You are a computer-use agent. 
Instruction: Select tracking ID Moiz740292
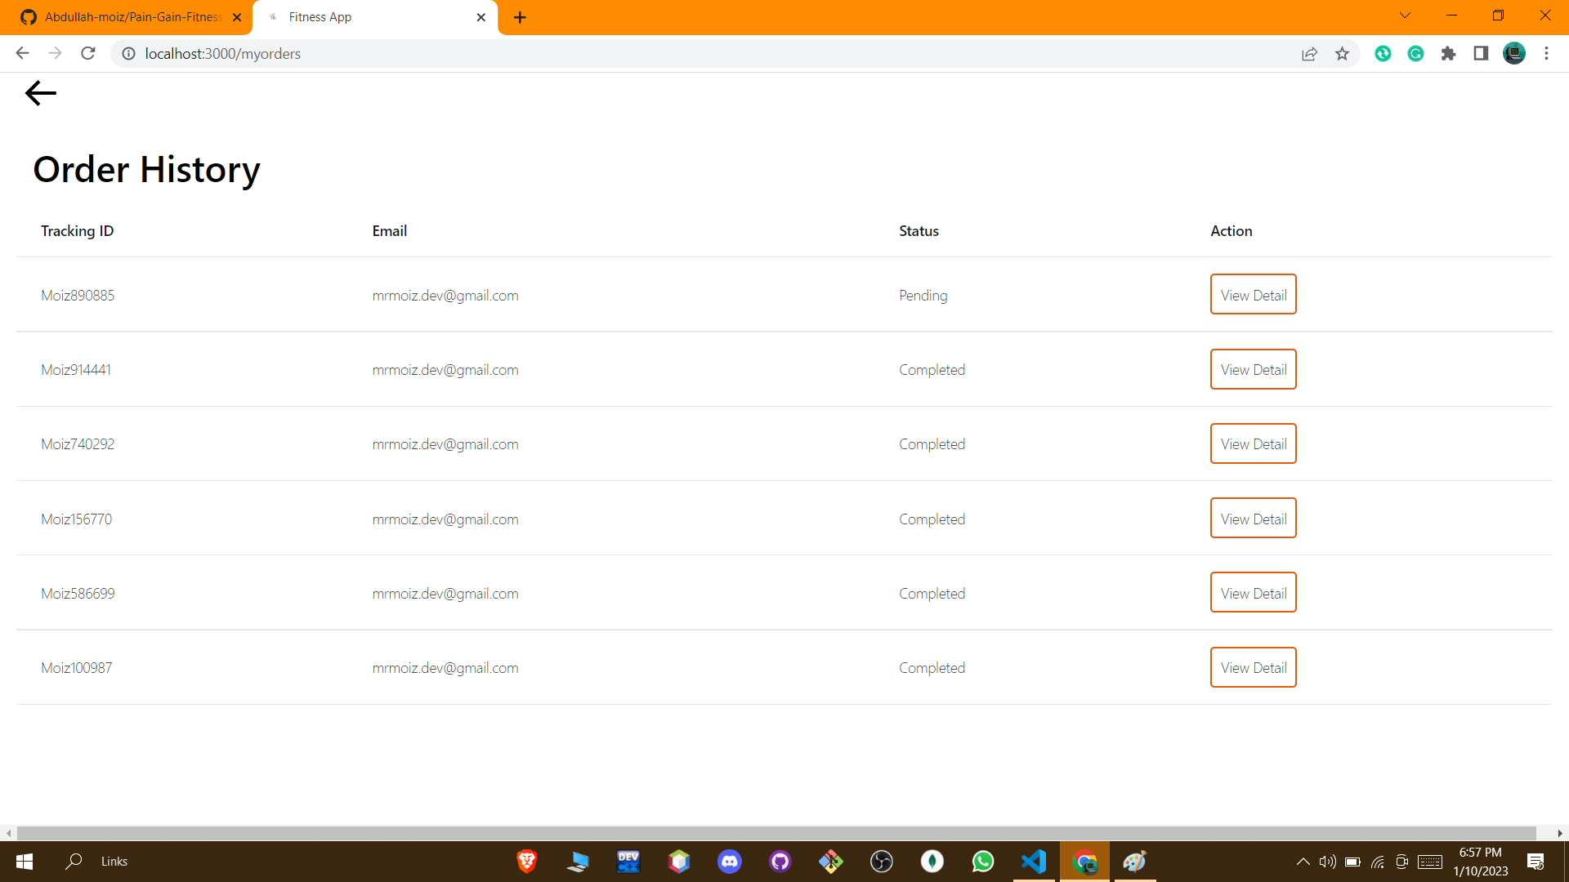(x=78, y=444)
